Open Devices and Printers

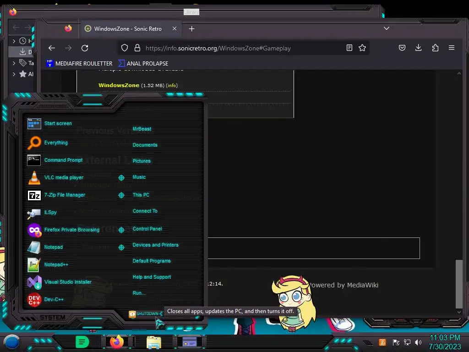coord(156,245)
